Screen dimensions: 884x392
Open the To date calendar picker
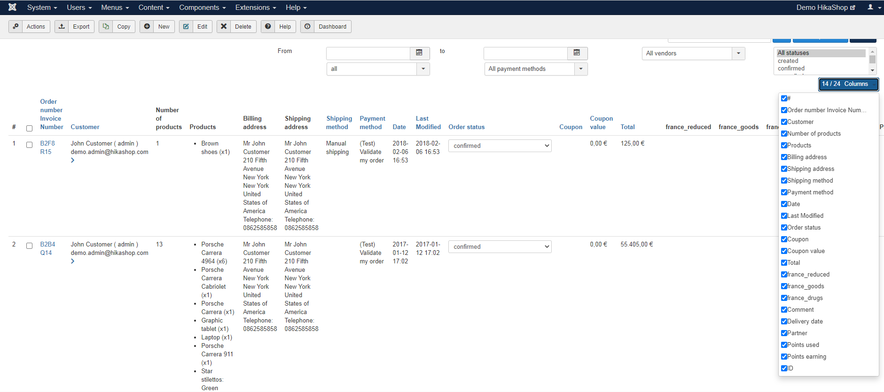[x=577, y=53]
